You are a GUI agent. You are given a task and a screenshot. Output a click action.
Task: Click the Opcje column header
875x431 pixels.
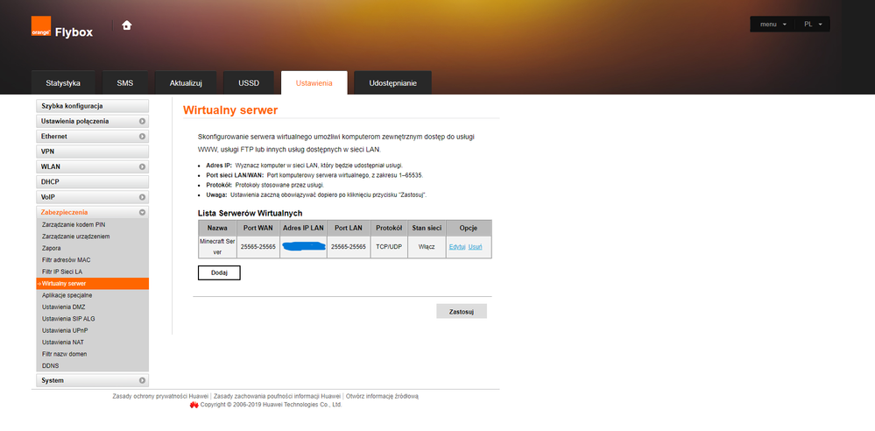[x=469, y=228]
